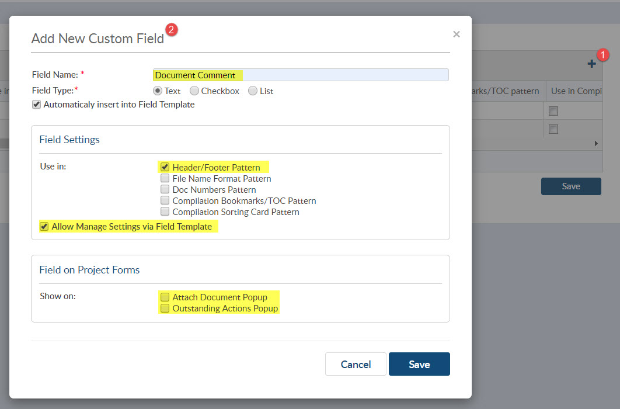Click the table's right scroll arrow

(x=596, y=143)
